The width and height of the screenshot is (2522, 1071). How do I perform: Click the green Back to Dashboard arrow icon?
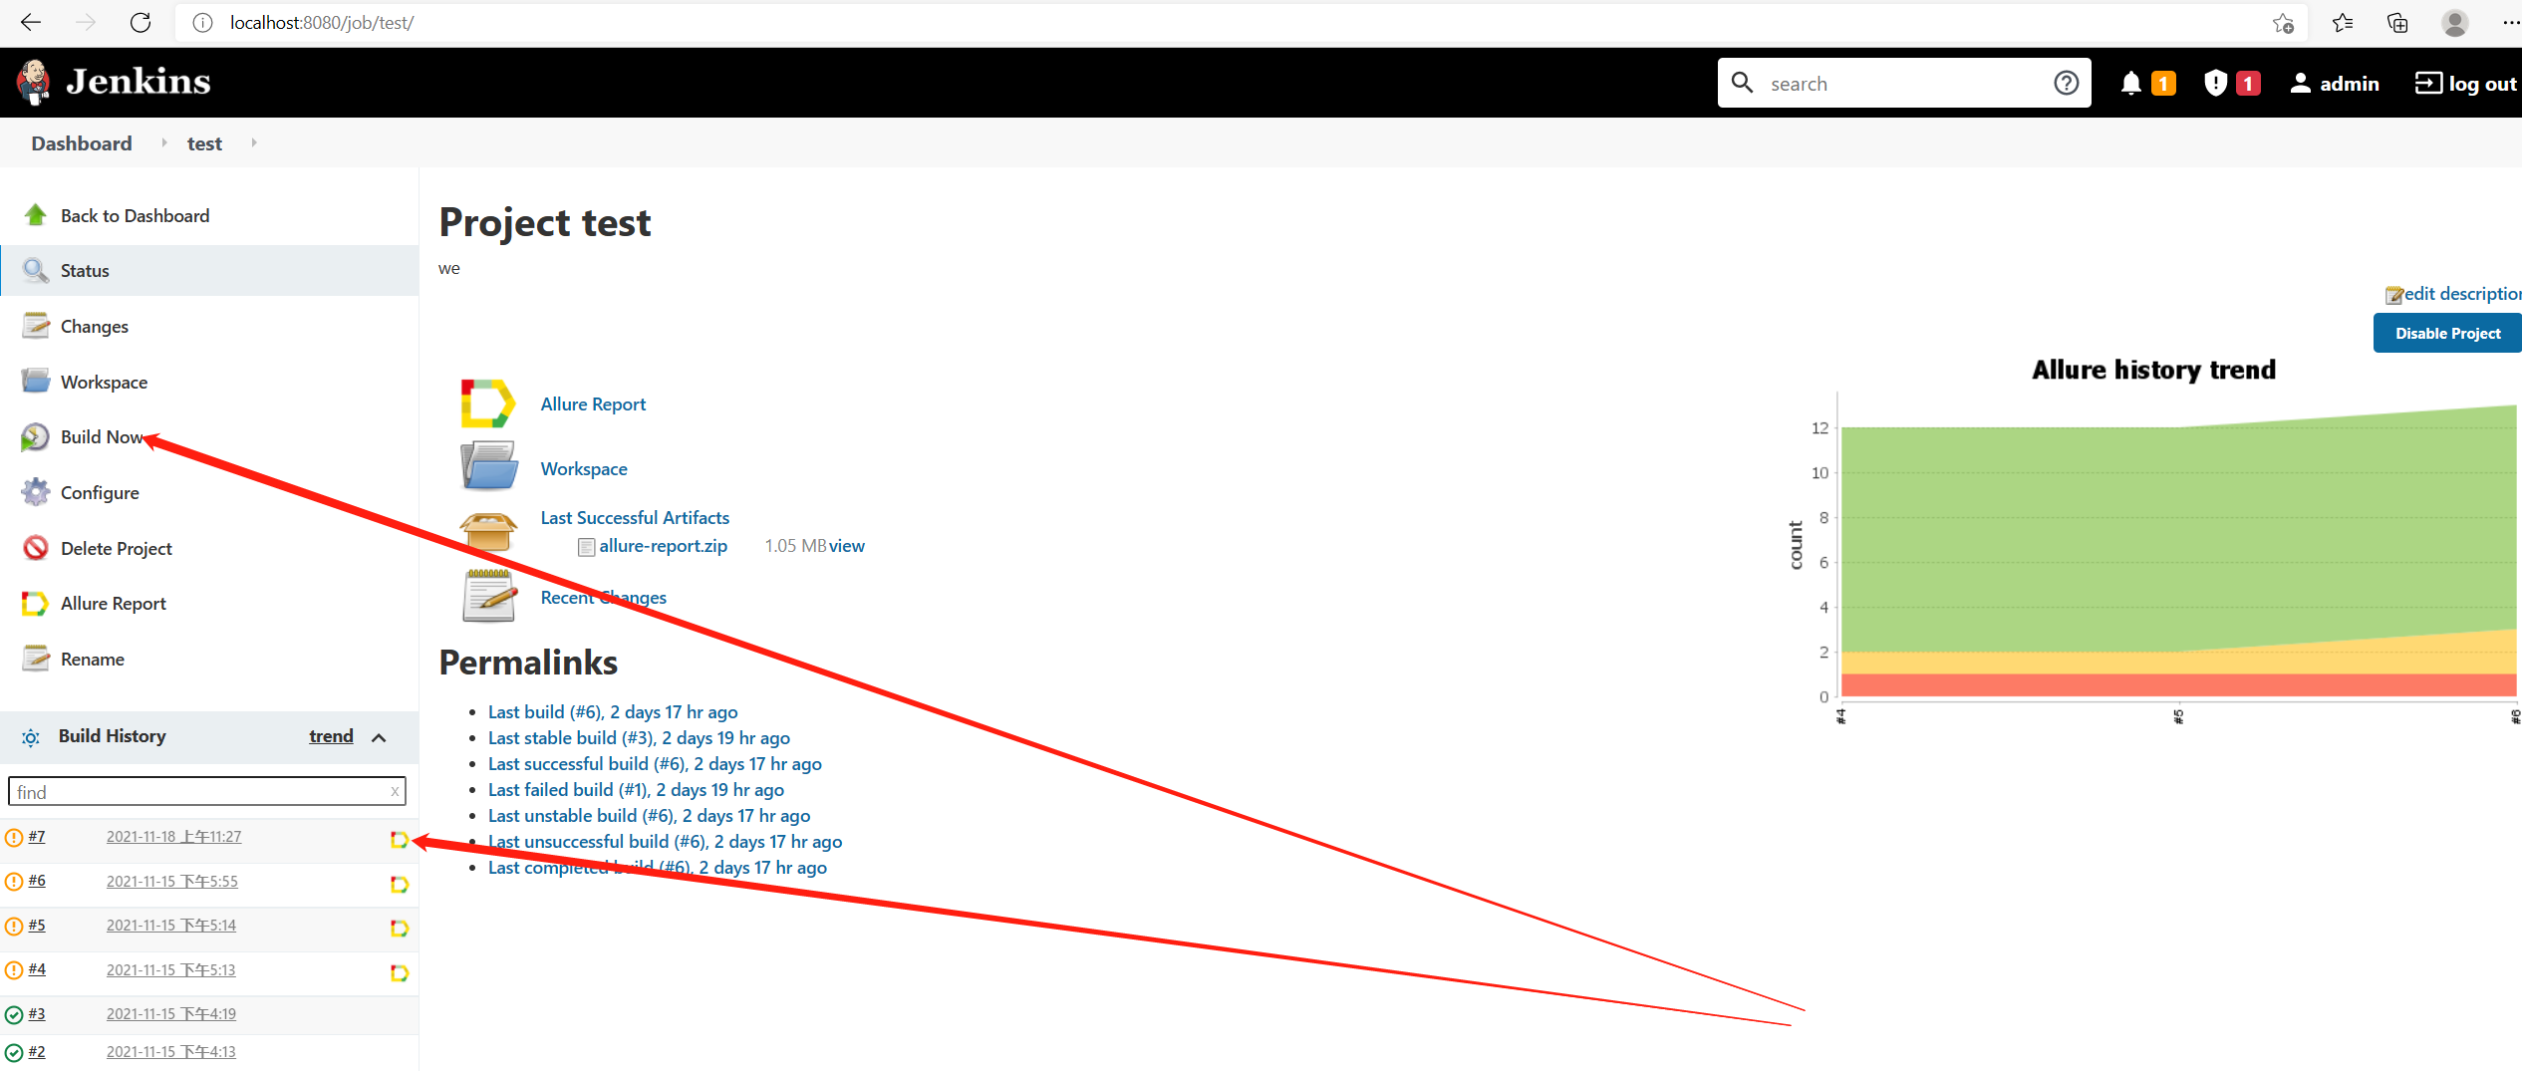pyautogui.click(x=36, y=215)
